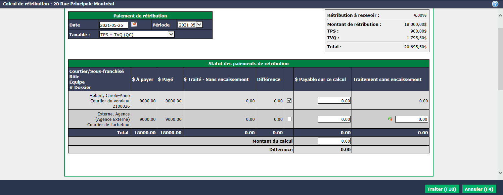Click the vertical scrollbar thumb
This screenshot has height=195, width=503.
click(500, 59)
